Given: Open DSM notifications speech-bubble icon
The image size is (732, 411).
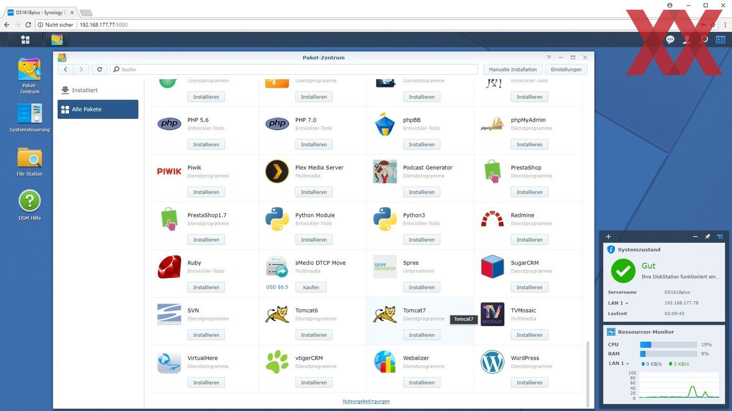Looking at the screenshot, I should [x=670, y=39].
